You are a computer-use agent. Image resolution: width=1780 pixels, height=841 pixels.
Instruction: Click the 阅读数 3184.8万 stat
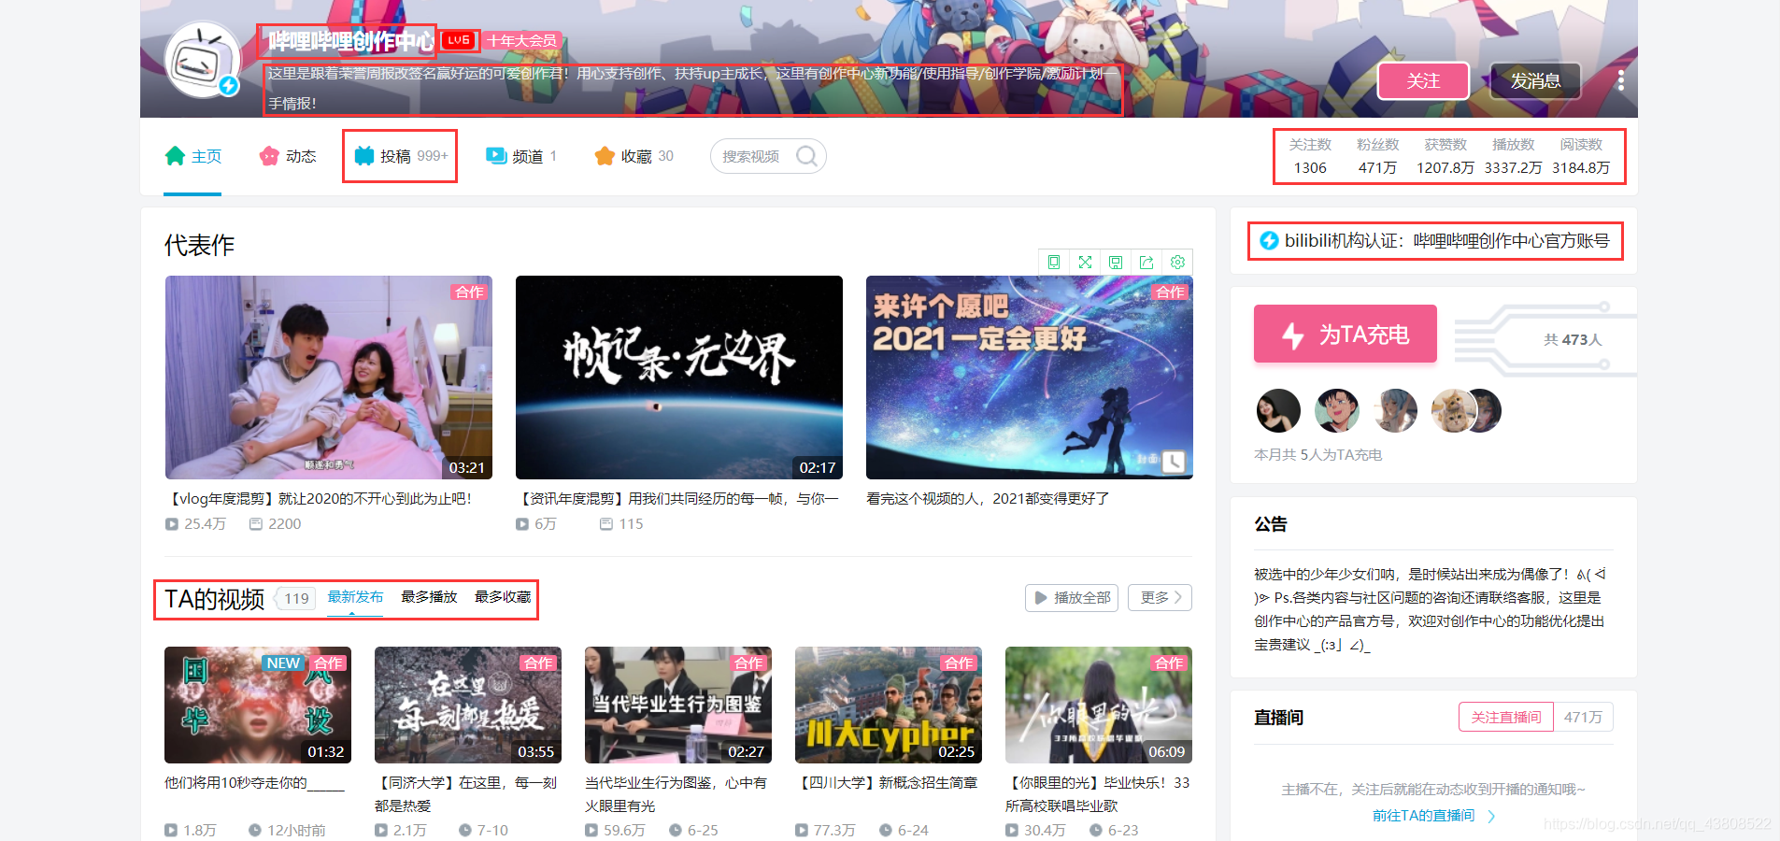pyautogui.click(x=1581, y=156)
